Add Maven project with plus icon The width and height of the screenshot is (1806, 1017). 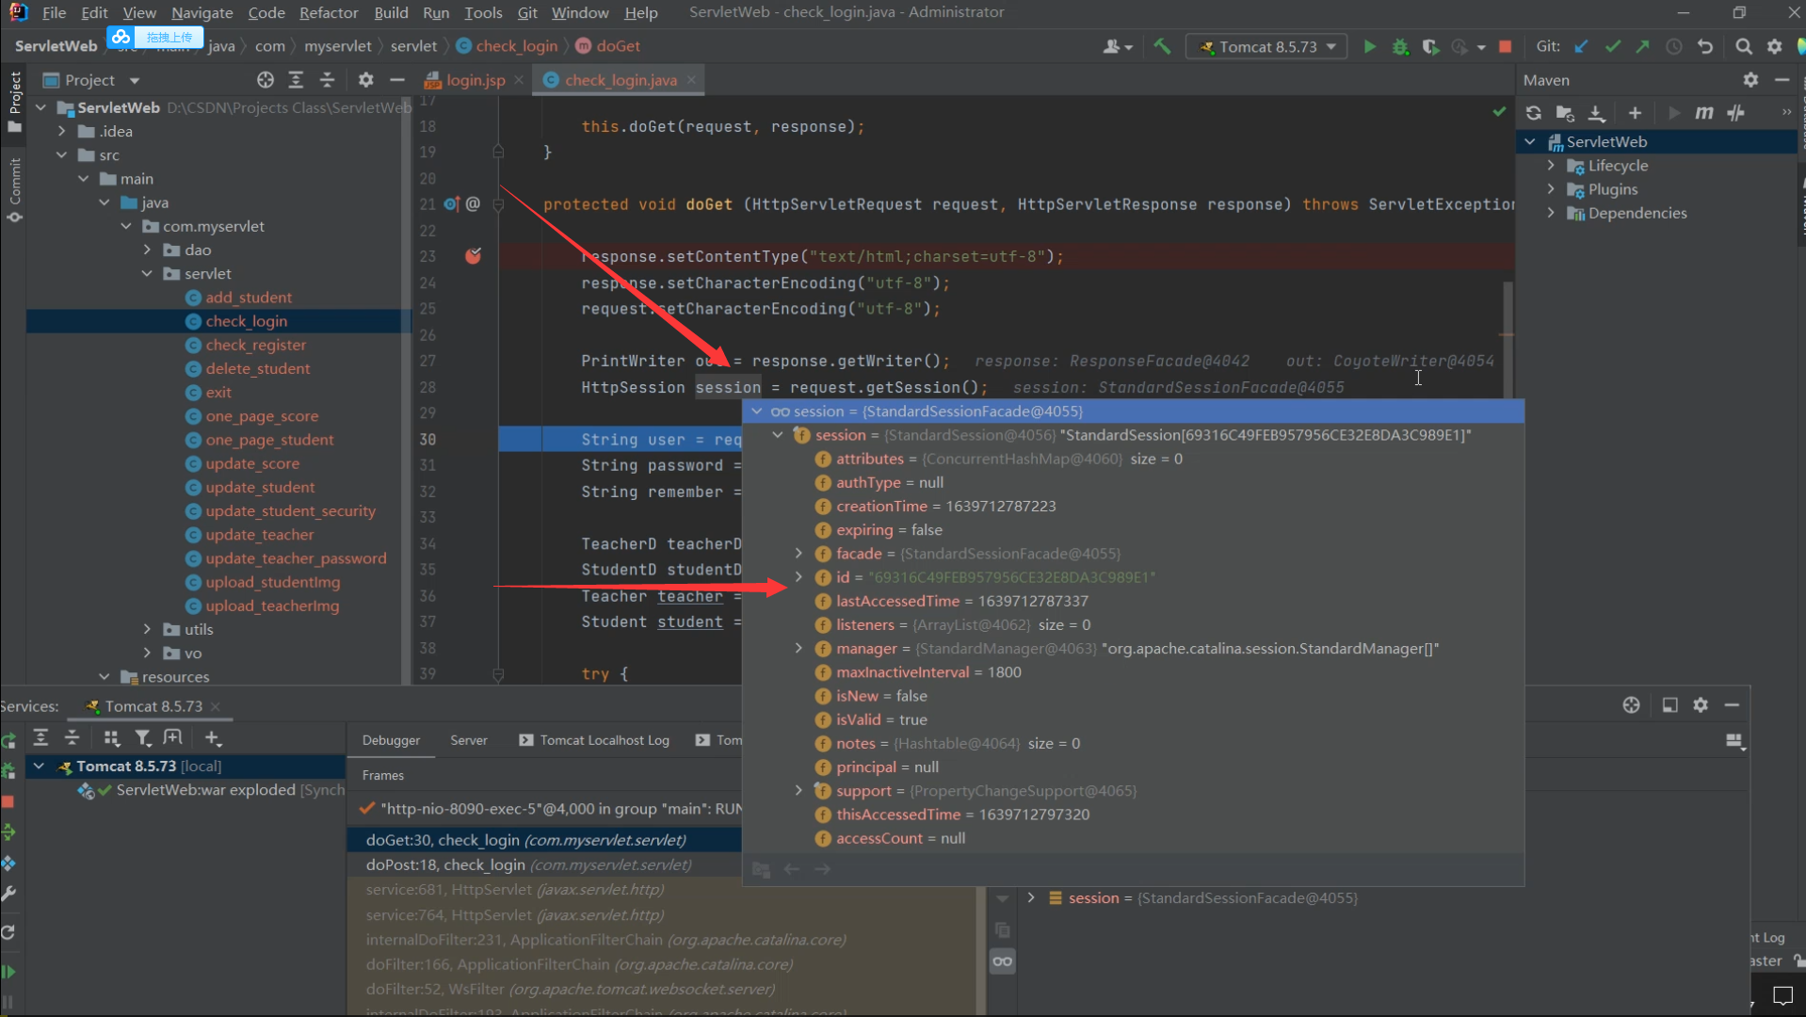click(1635, 113)
